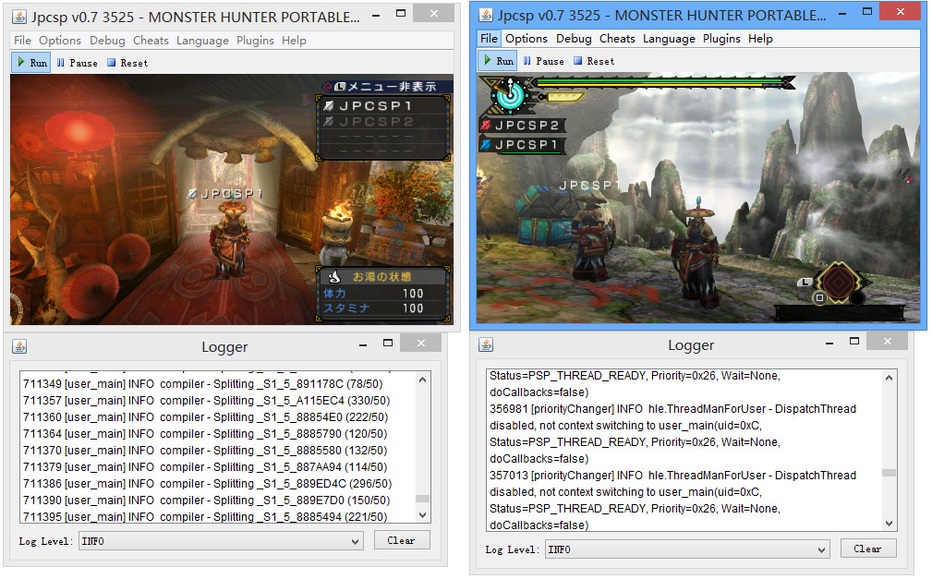Open File menu in right Jpcsp window
This screenshot has width=932, height=579.
pos(489,39)
